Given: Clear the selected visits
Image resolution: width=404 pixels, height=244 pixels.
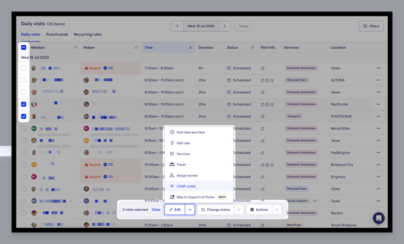Looking at the screenshot, I should click(156, 209).
